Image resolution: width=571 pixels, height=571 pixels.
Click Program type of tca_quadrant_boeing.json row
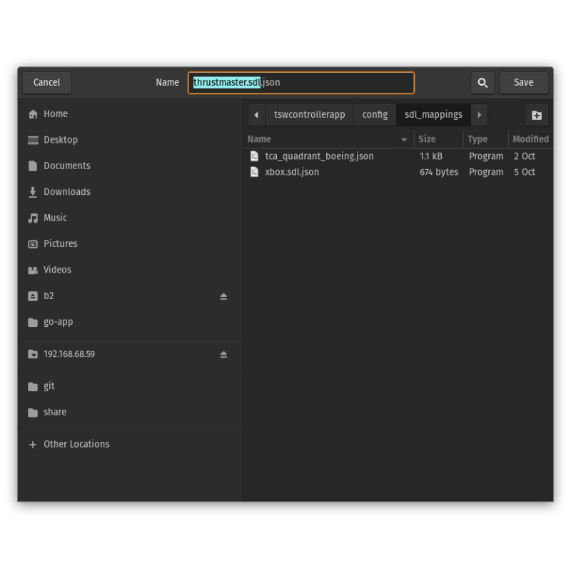486,156
